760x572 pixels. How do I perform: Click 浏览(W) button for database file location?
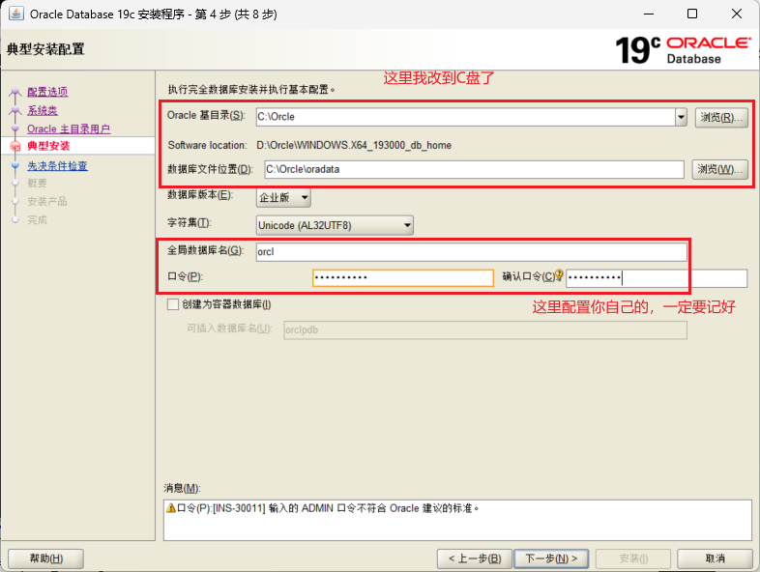719,169
